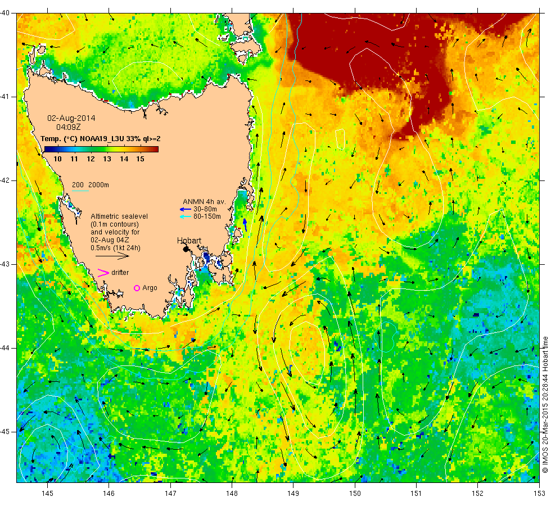
Task: Click the '(0.1m contours)' legend line
Action: [x=115, y=224]
